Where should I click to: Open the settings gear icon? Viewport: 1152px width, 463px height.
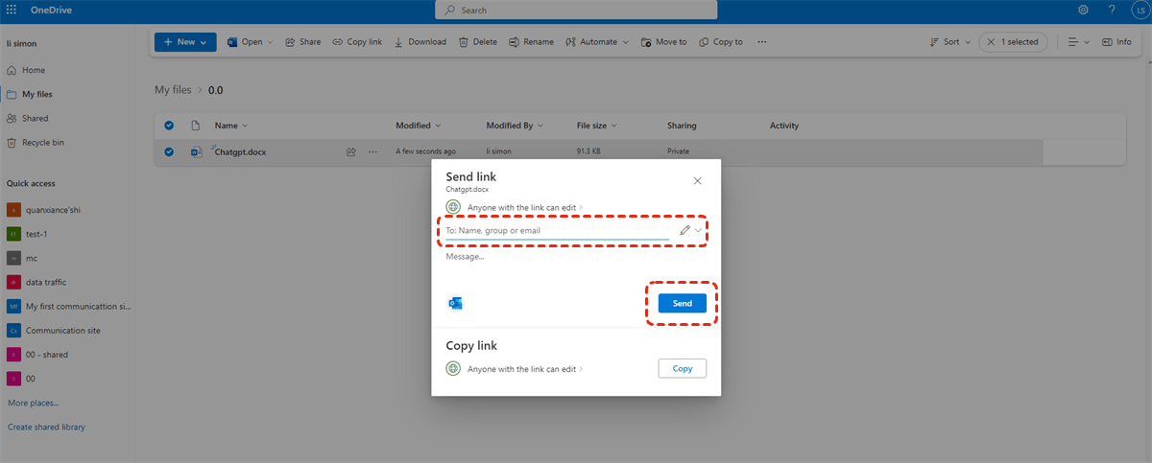pos(1083,10)
